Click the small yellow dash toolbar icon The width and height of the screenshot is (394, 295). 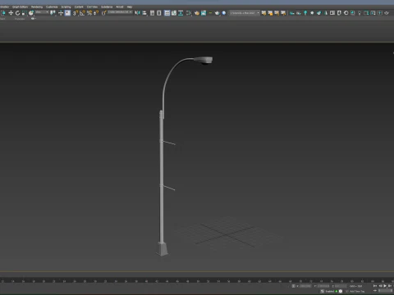[210, 13]
